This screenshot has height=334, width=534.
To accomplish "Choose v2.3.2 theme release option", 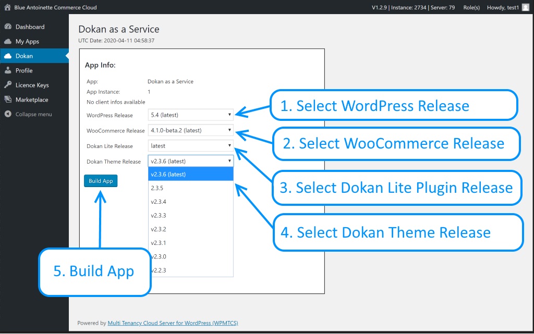I will pos(191,229).
